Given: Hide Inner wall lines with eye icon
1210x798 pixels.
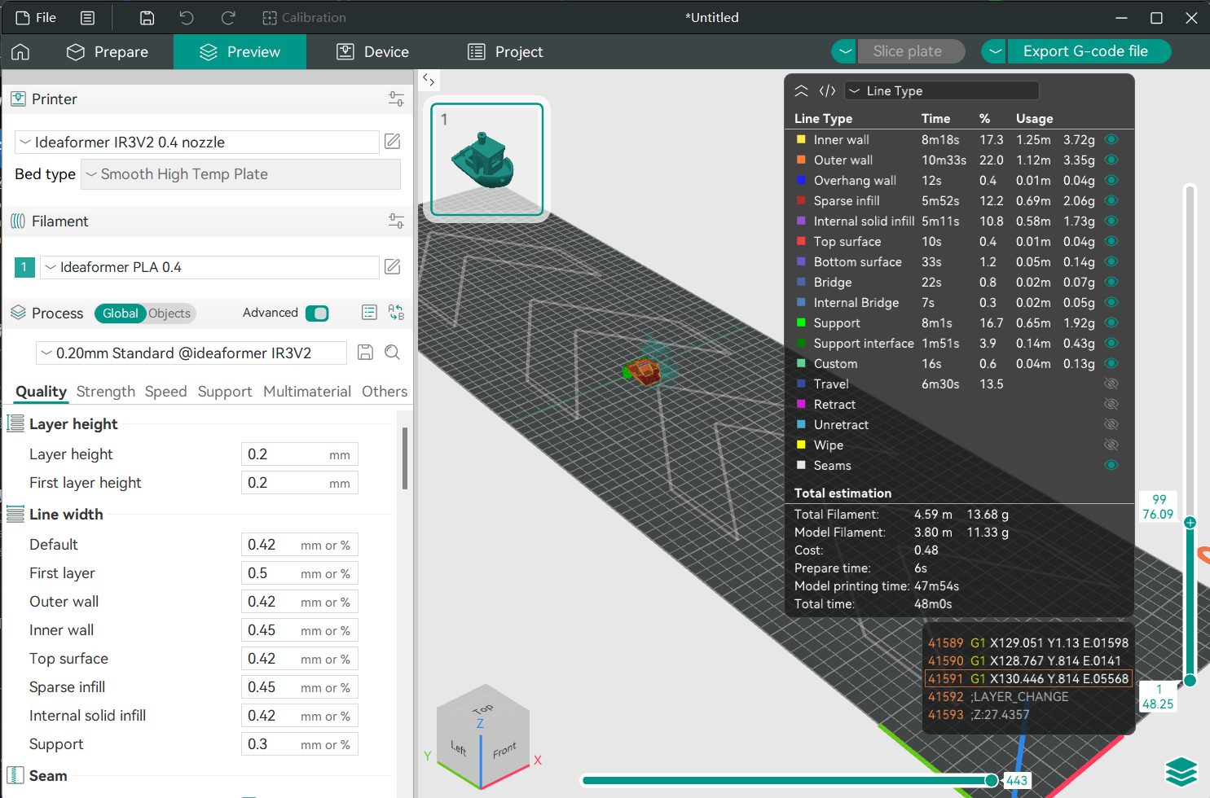Looking at the screenshot, I should pyautogui.click(x=1111, y=139).
